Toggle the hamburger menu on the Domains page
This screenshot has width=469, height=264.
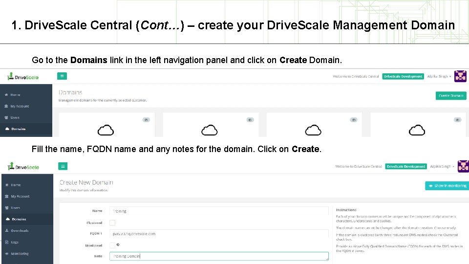62,76
